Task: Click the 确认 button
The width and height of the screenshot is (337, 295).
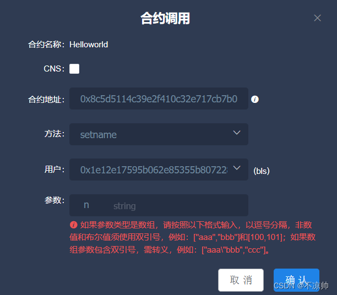Action: tap(296, 280)
